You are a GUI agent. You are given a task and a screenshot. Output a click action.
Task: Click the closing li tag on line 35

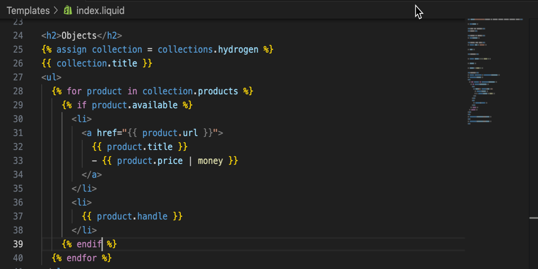84,188
